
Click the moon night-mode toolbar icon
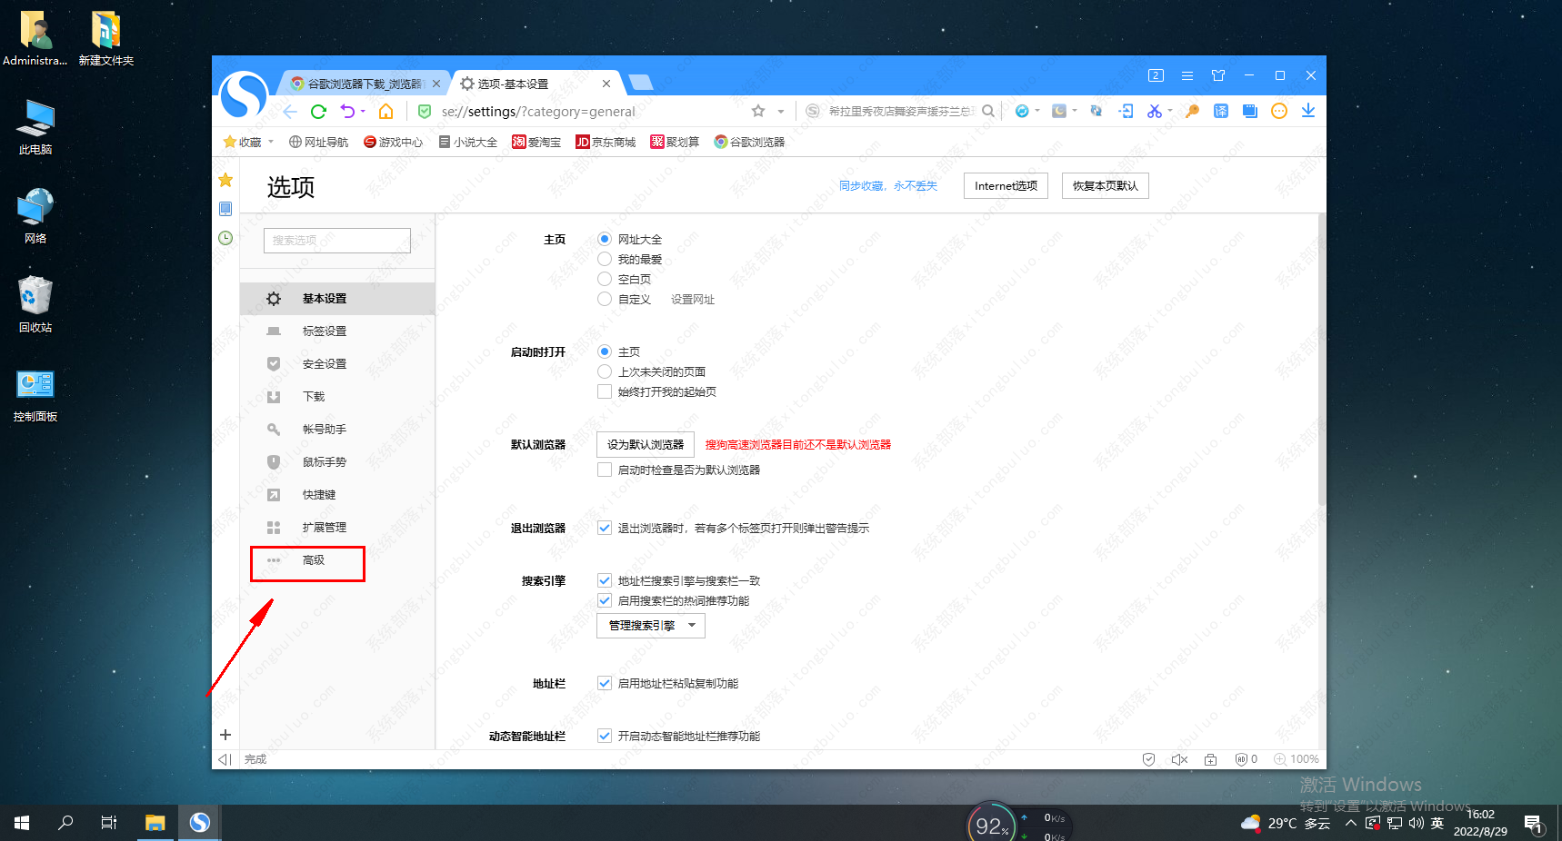(1059, 111)
